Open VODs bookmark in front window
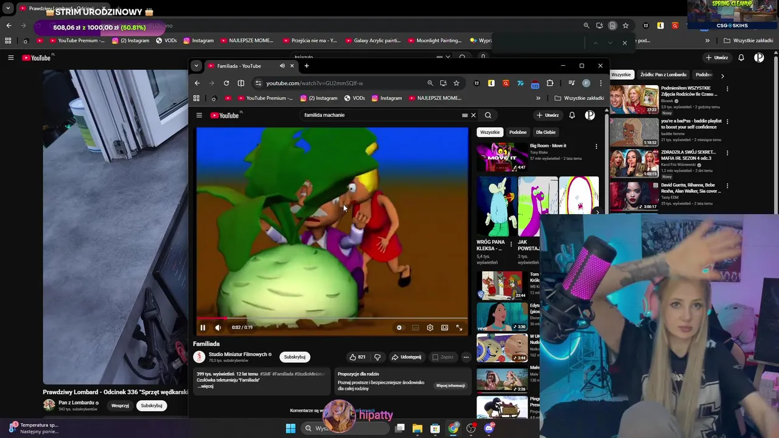The width and height of the screenshot is (779, 438). point(354,98)
